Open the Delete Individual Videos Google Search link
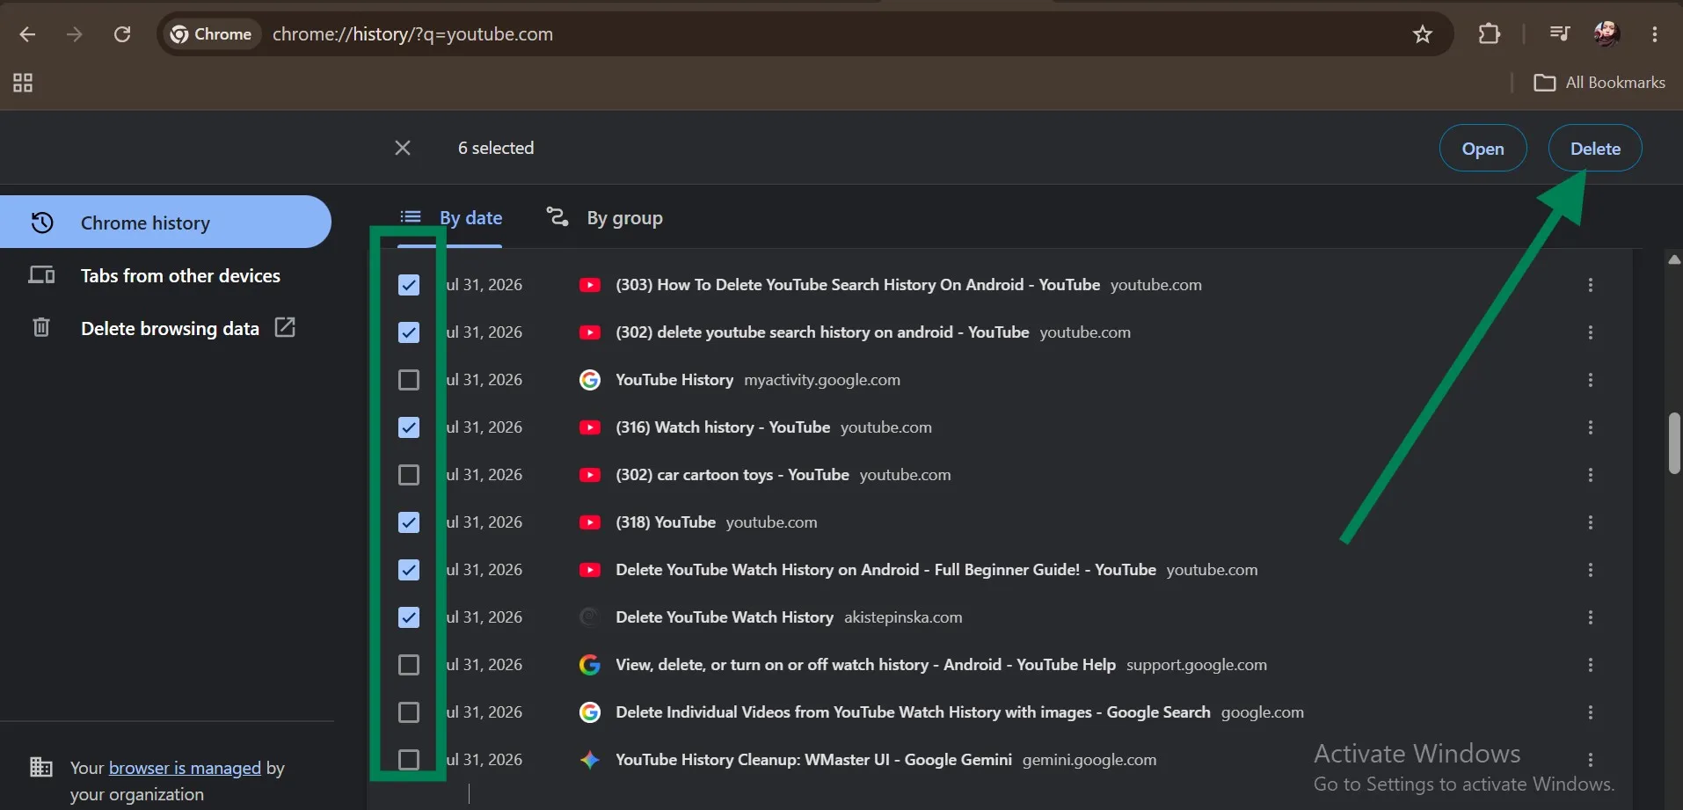 (x=913, y=712)
